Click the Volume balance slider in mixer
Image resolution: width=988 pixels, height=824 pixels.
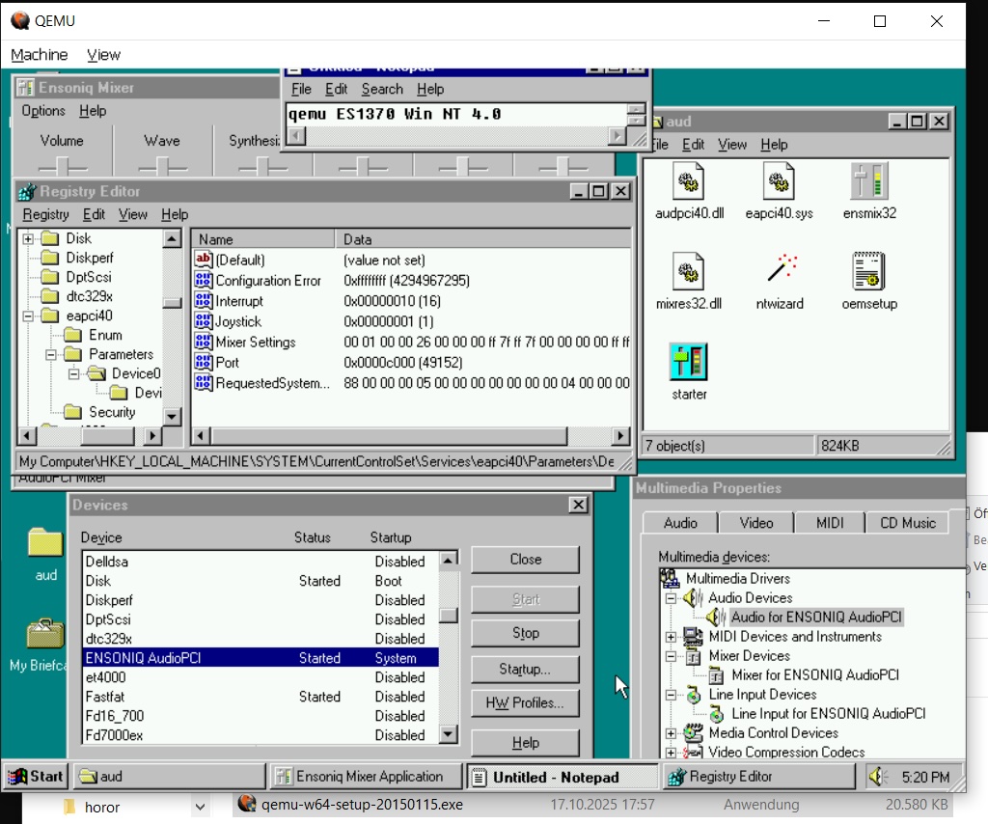point(63,166)
